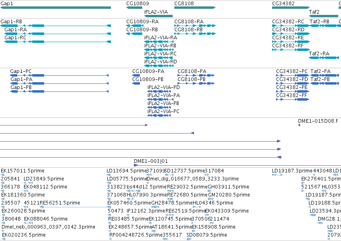This screenshot has width=341, height=241.
Task: Click EST EK043309.5prime
Action: [207, 215]
